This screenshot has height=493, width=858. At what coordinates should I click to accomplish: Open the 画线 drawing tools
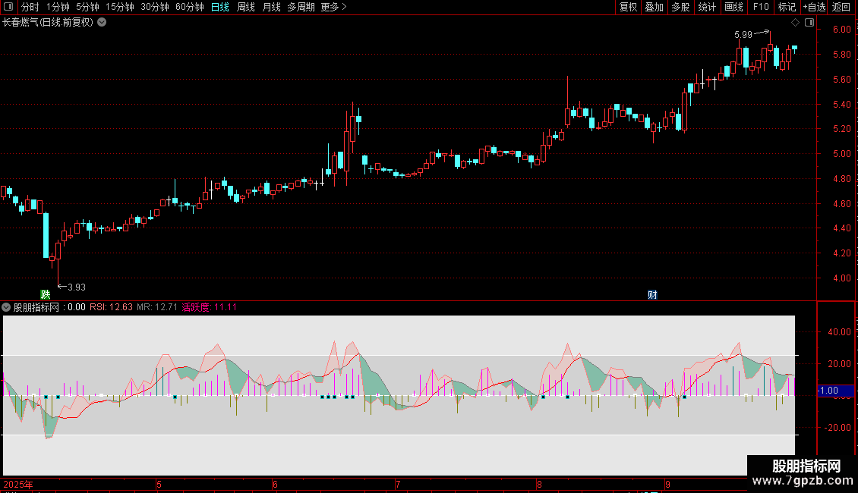733,7
